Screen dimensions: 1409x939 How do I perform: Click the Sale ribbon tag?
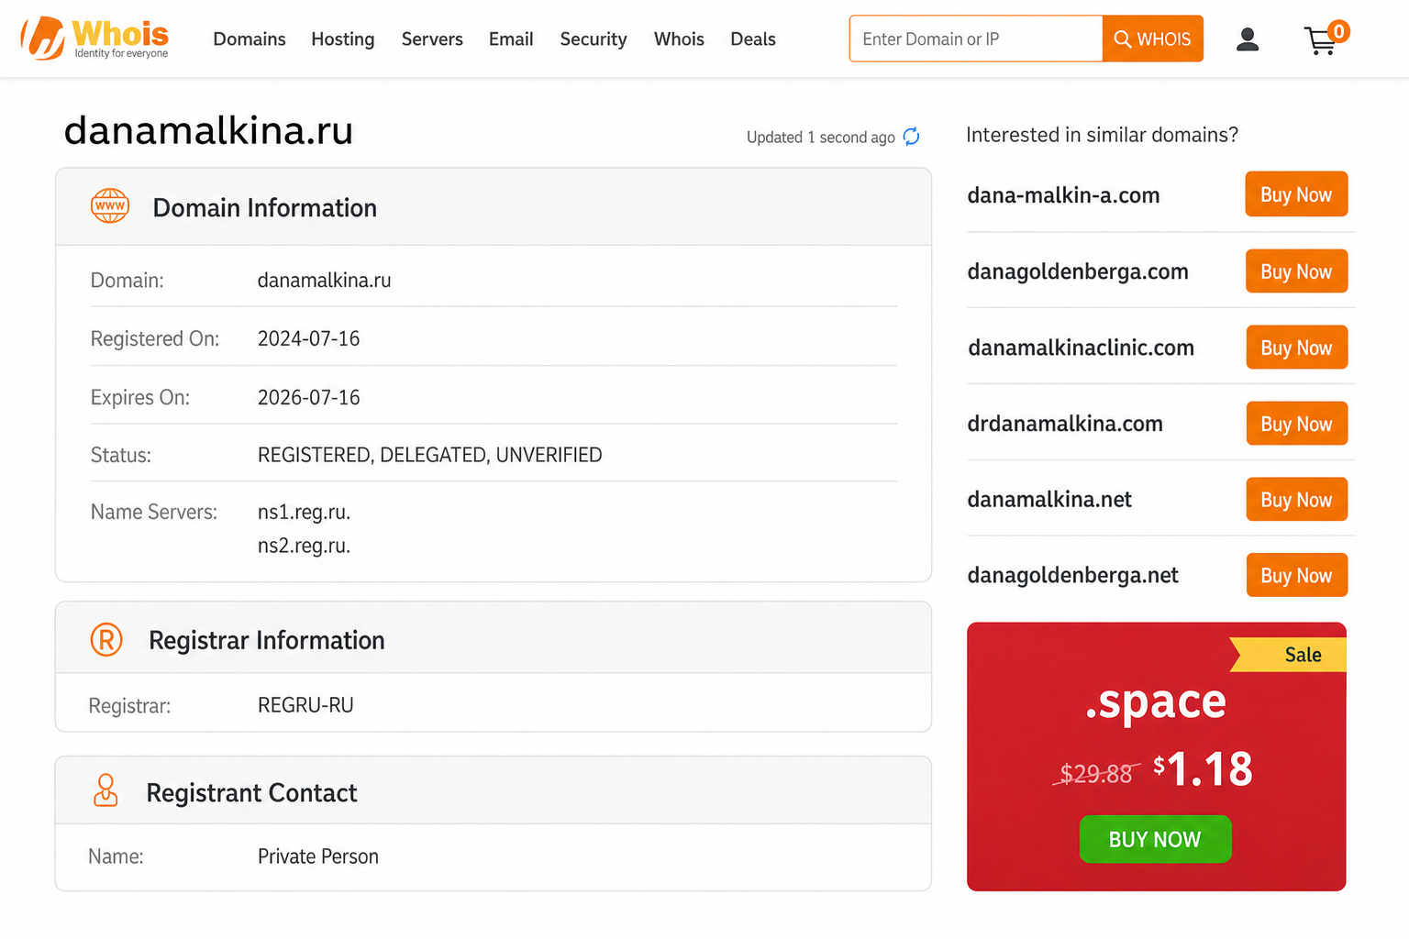tap(1288, 655)
